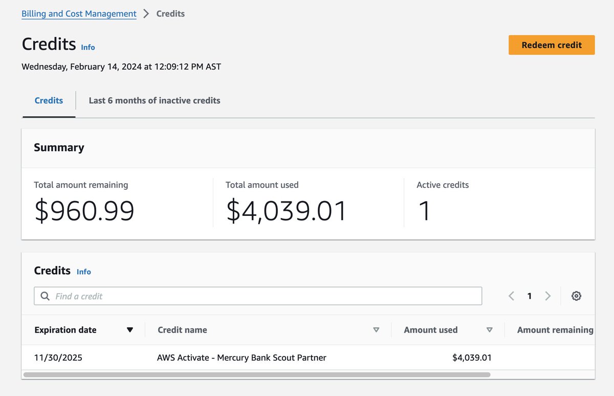The image size is (614, 396).
Task: Go to next page of credits
Action: click(548, 296)
